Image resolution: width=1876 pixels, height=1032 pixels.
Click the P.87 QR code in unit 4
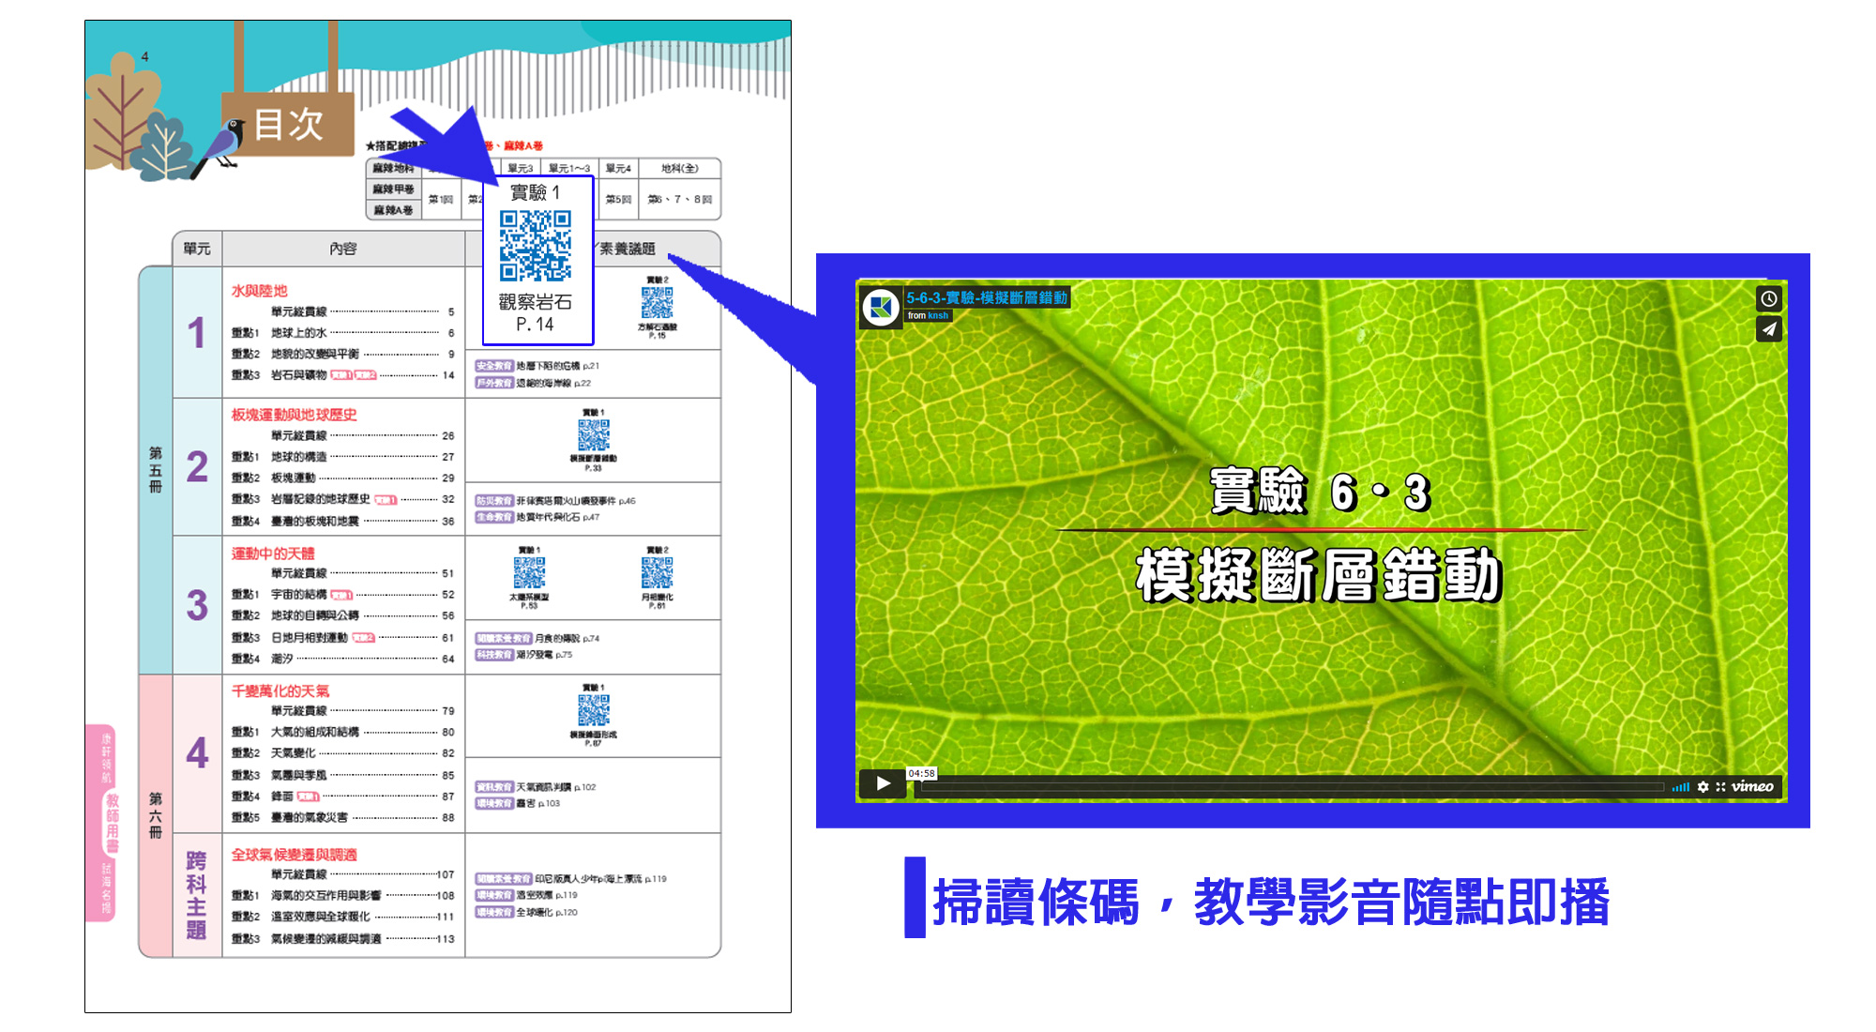pyautogui.click(x=593, y=710)
